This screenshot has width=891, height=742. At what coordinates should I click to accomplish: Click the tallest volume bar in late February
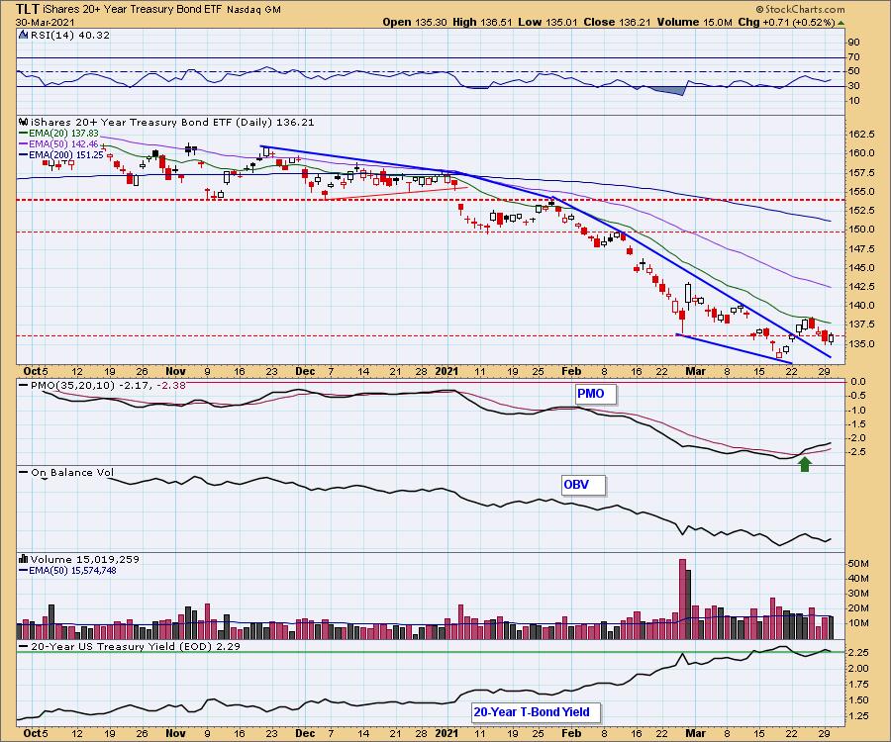click(x=682, y=600)
